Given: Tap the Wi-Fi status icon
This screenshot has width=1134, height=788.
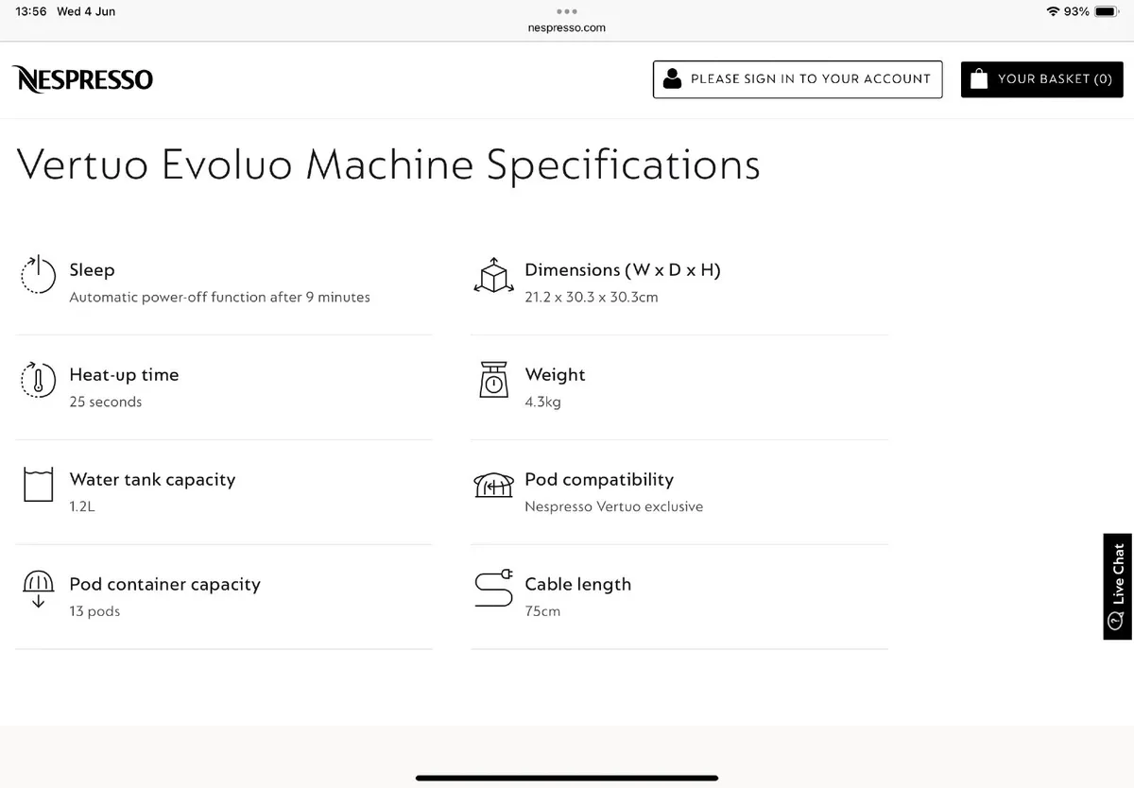Looking at the screenshot, I should (1053, 11).
